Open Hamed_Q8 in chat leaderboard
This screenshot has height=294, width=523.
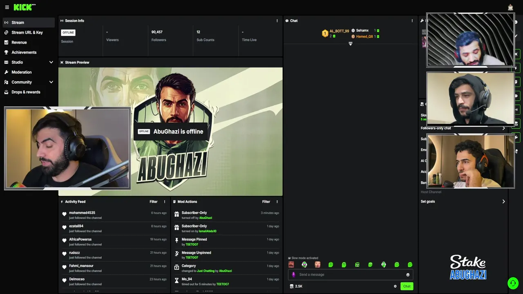tap(364, 37)
